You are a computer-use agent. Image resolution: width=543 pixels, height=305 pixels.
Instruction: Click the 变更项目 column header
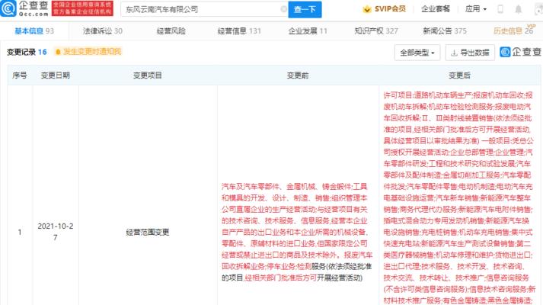click(148, 75)
